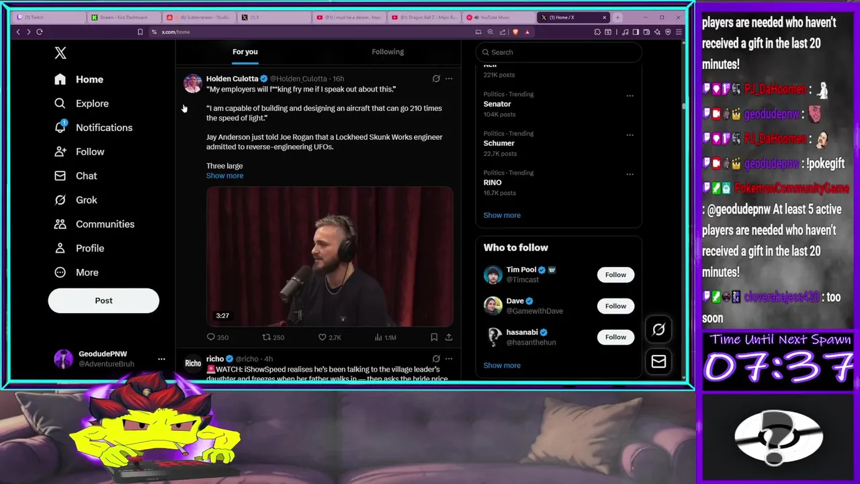Open the zoom magnifier in address bar
The height and width of the screenshot is (484, 860).
click(x=490, y=32)
